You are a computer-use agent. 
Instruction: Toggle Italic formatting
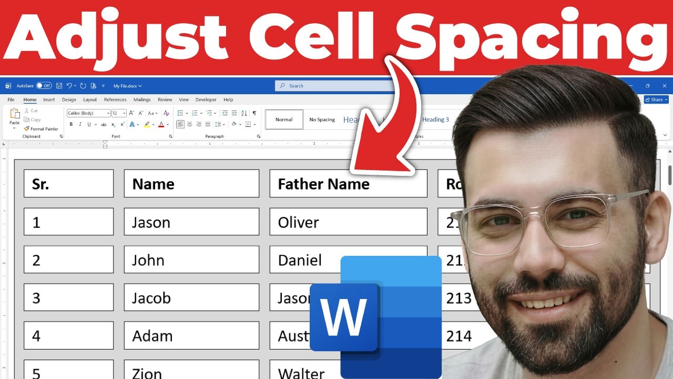tap(80, 125)
